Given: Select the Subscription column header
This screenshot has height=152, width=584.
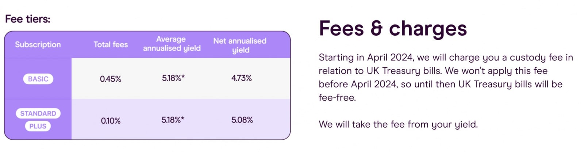Looking at the screenshot, I should (x=38, y=44).
